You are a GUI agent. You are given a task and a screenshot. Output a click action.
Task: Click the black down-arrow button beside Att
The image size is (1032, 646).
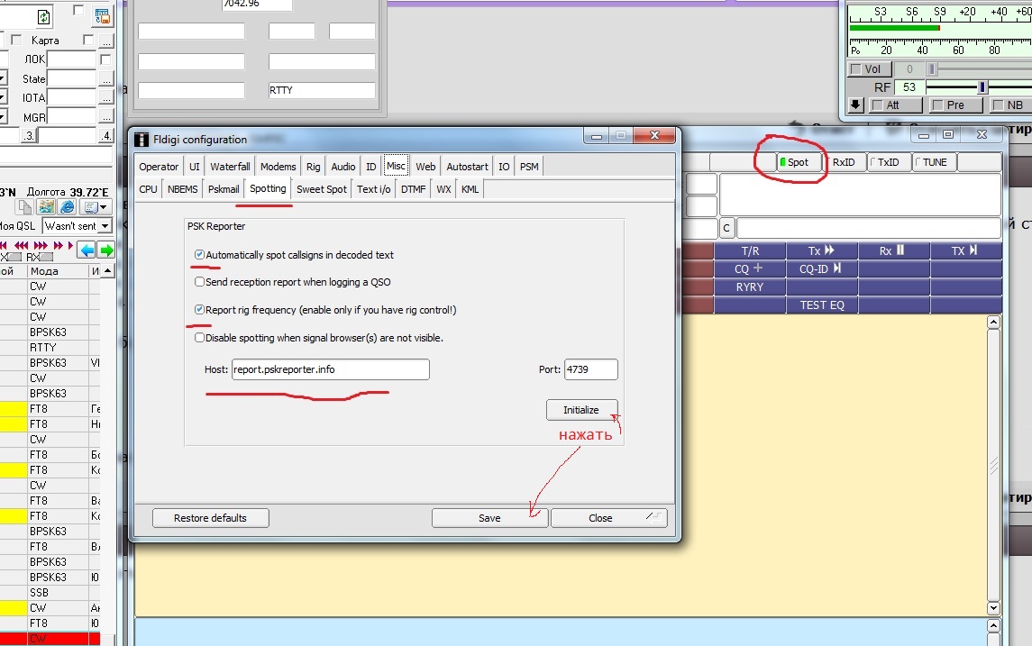(x=856, y=105)
